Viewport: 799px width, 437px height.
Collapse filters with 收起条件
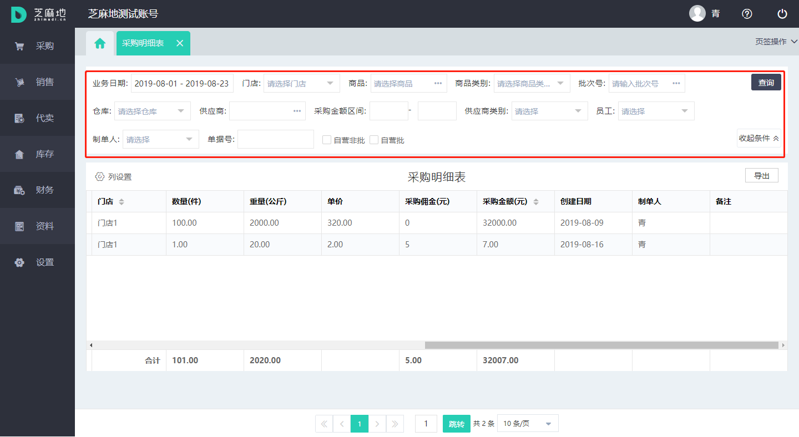[758, 138]
